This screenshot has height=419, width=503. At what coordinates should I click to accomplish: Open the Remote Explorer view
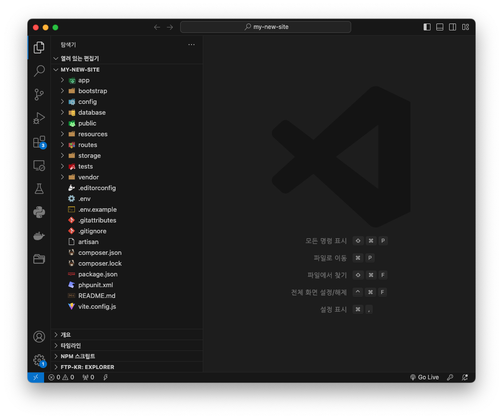[x=39, y=165]
